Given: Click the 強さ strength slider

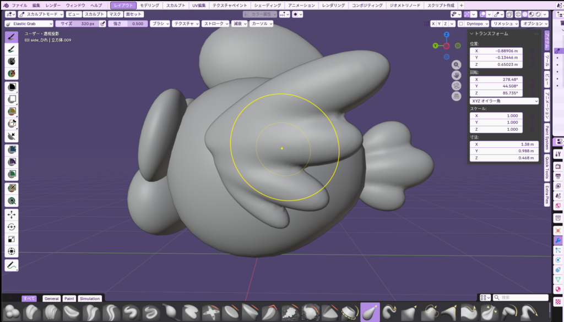Looking at the screenshot, I should (x=128, y=24).
